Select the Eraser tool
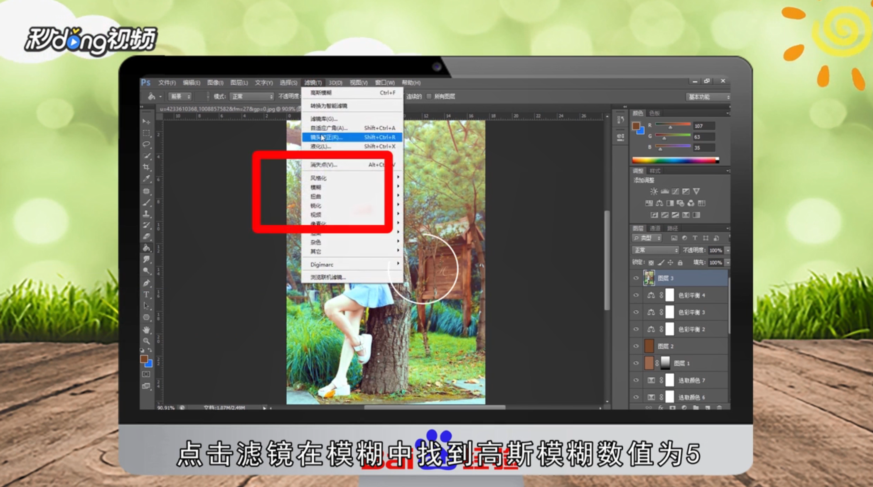The height and width of the screenshot is (487, 873). pyautogui.click(x=146, y=236)
